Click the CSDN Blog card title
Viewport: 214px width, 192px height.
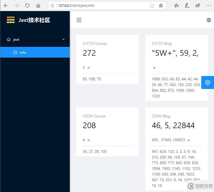click(161, 116)
